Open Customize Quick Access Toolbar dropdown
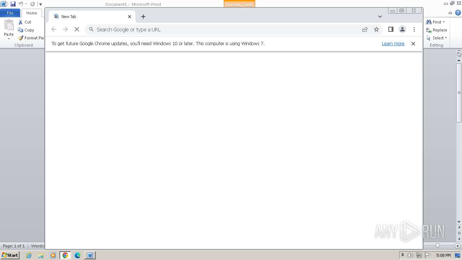 [40, 4]
